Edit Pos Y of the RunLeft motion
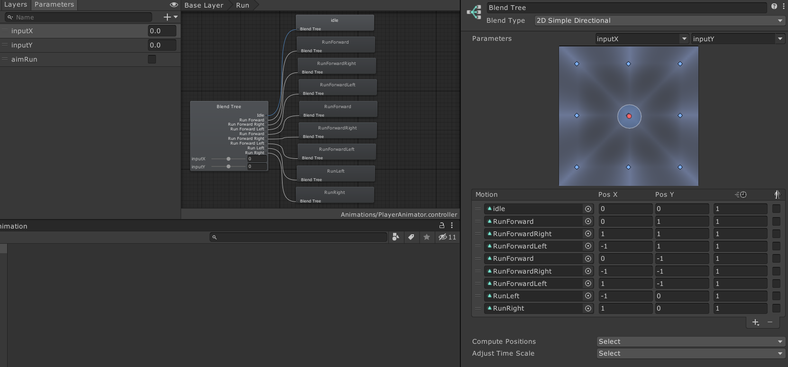The width and height of the screenshot is (788, 367). [x=682, y=296]
